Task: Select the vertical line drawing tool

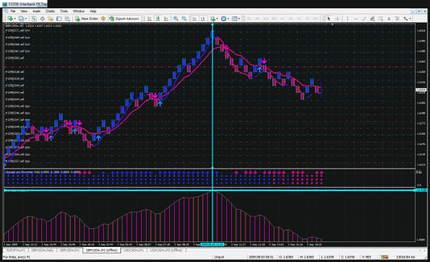Action: 347,19
